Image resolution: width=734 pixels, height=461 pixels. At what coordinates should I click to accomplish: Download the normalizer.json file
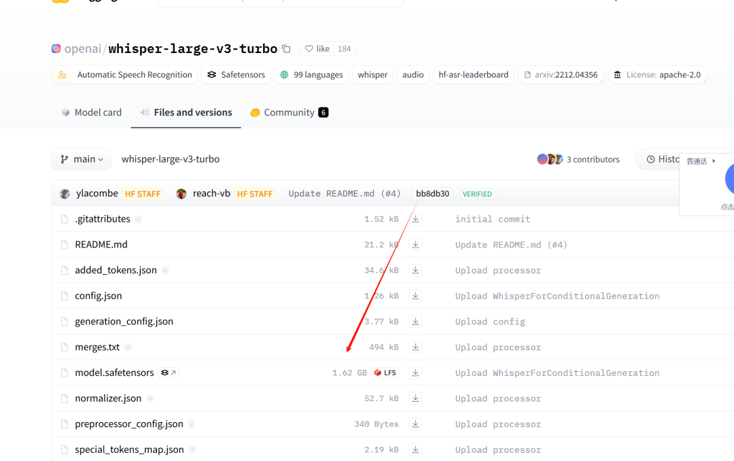point(415,398)
